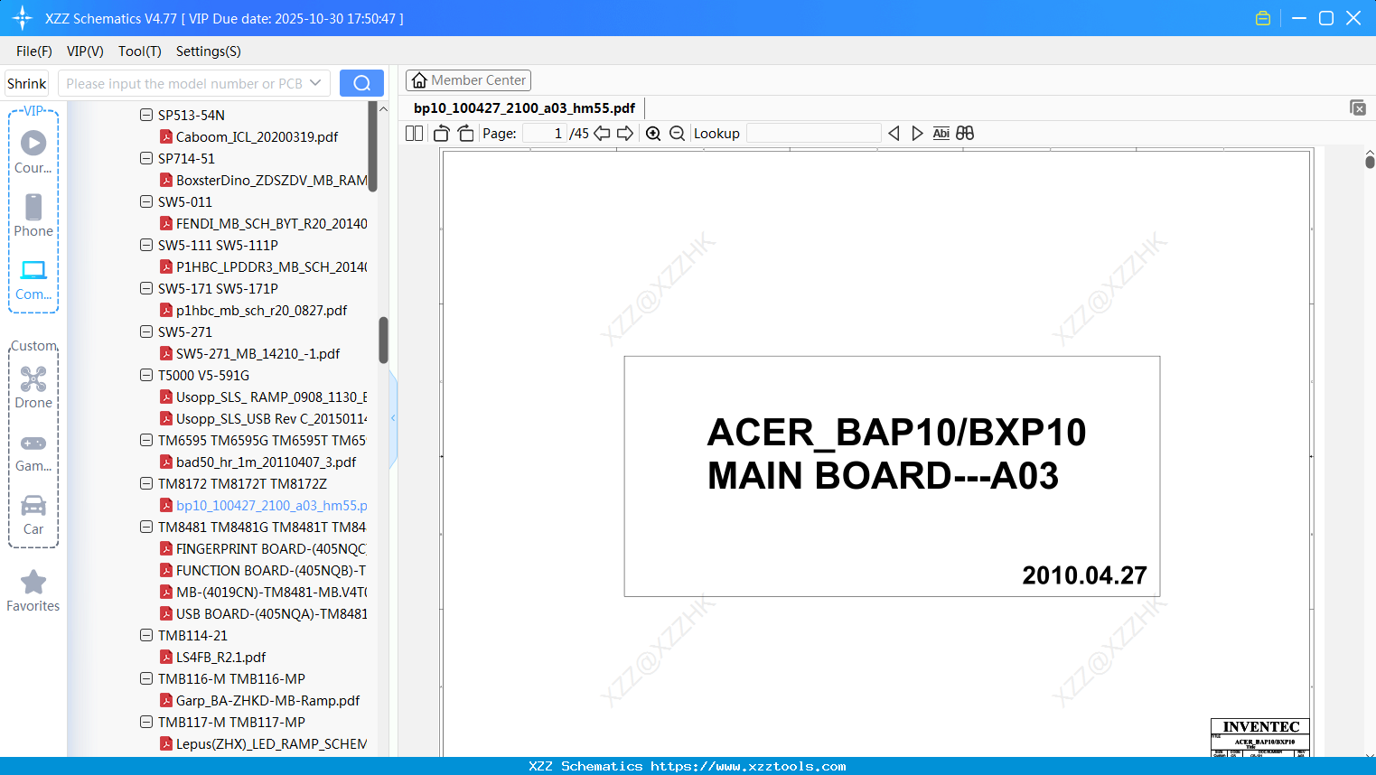The width and height of the screenshot is (1376, 775).
Task: Open the FENDI_MB_SCH_BYT_R20 file
Action: tap(264, 223)
